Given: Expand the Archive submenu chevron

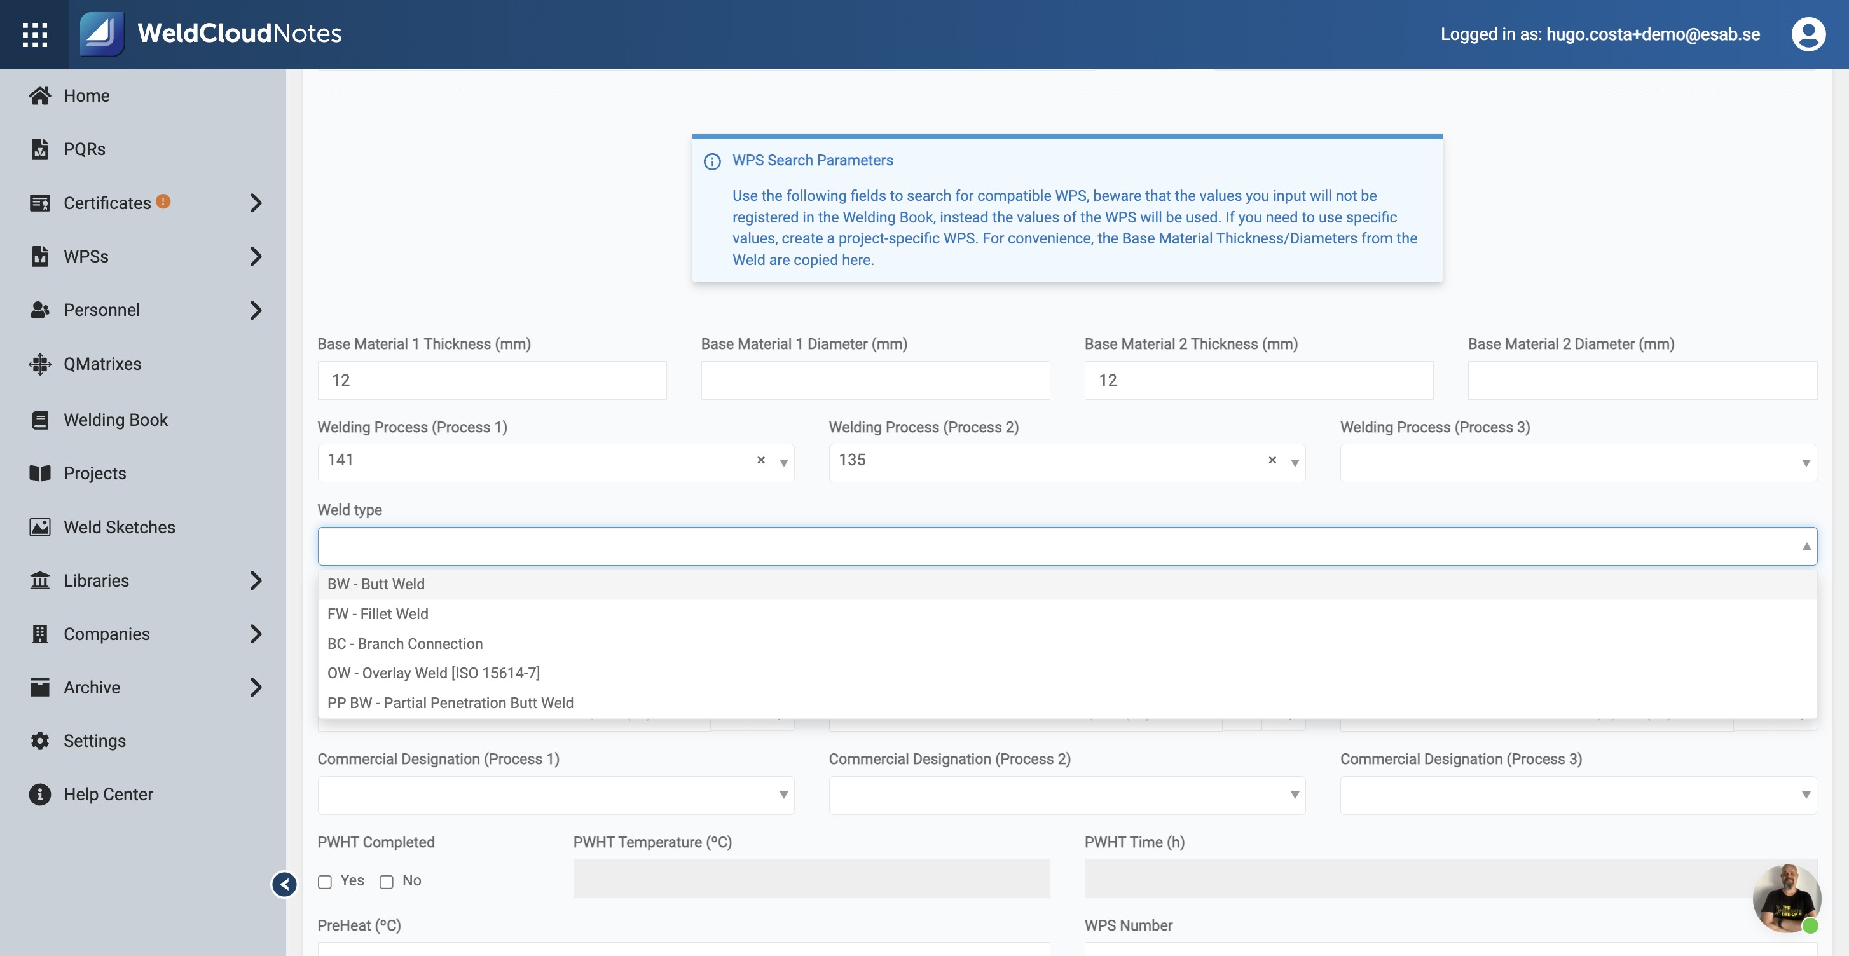Looking at the screenshot, I should click(x=256, y=687).
